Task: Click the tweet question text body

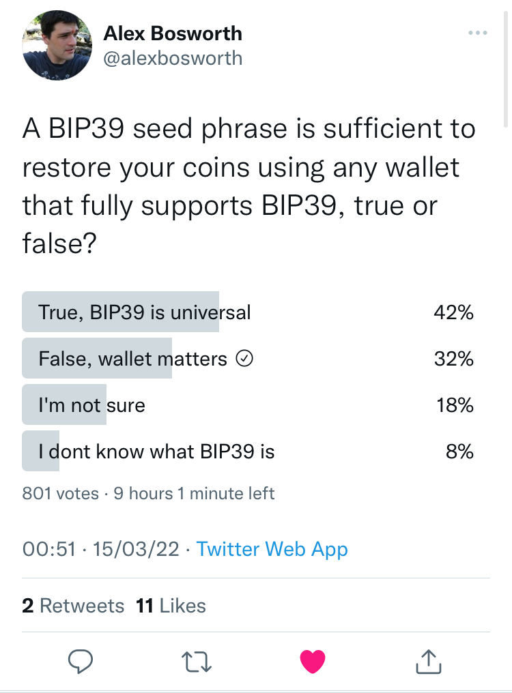Action: 248,186
